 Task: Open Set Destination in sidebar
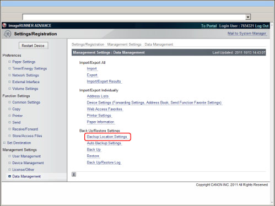click(19, 143)
